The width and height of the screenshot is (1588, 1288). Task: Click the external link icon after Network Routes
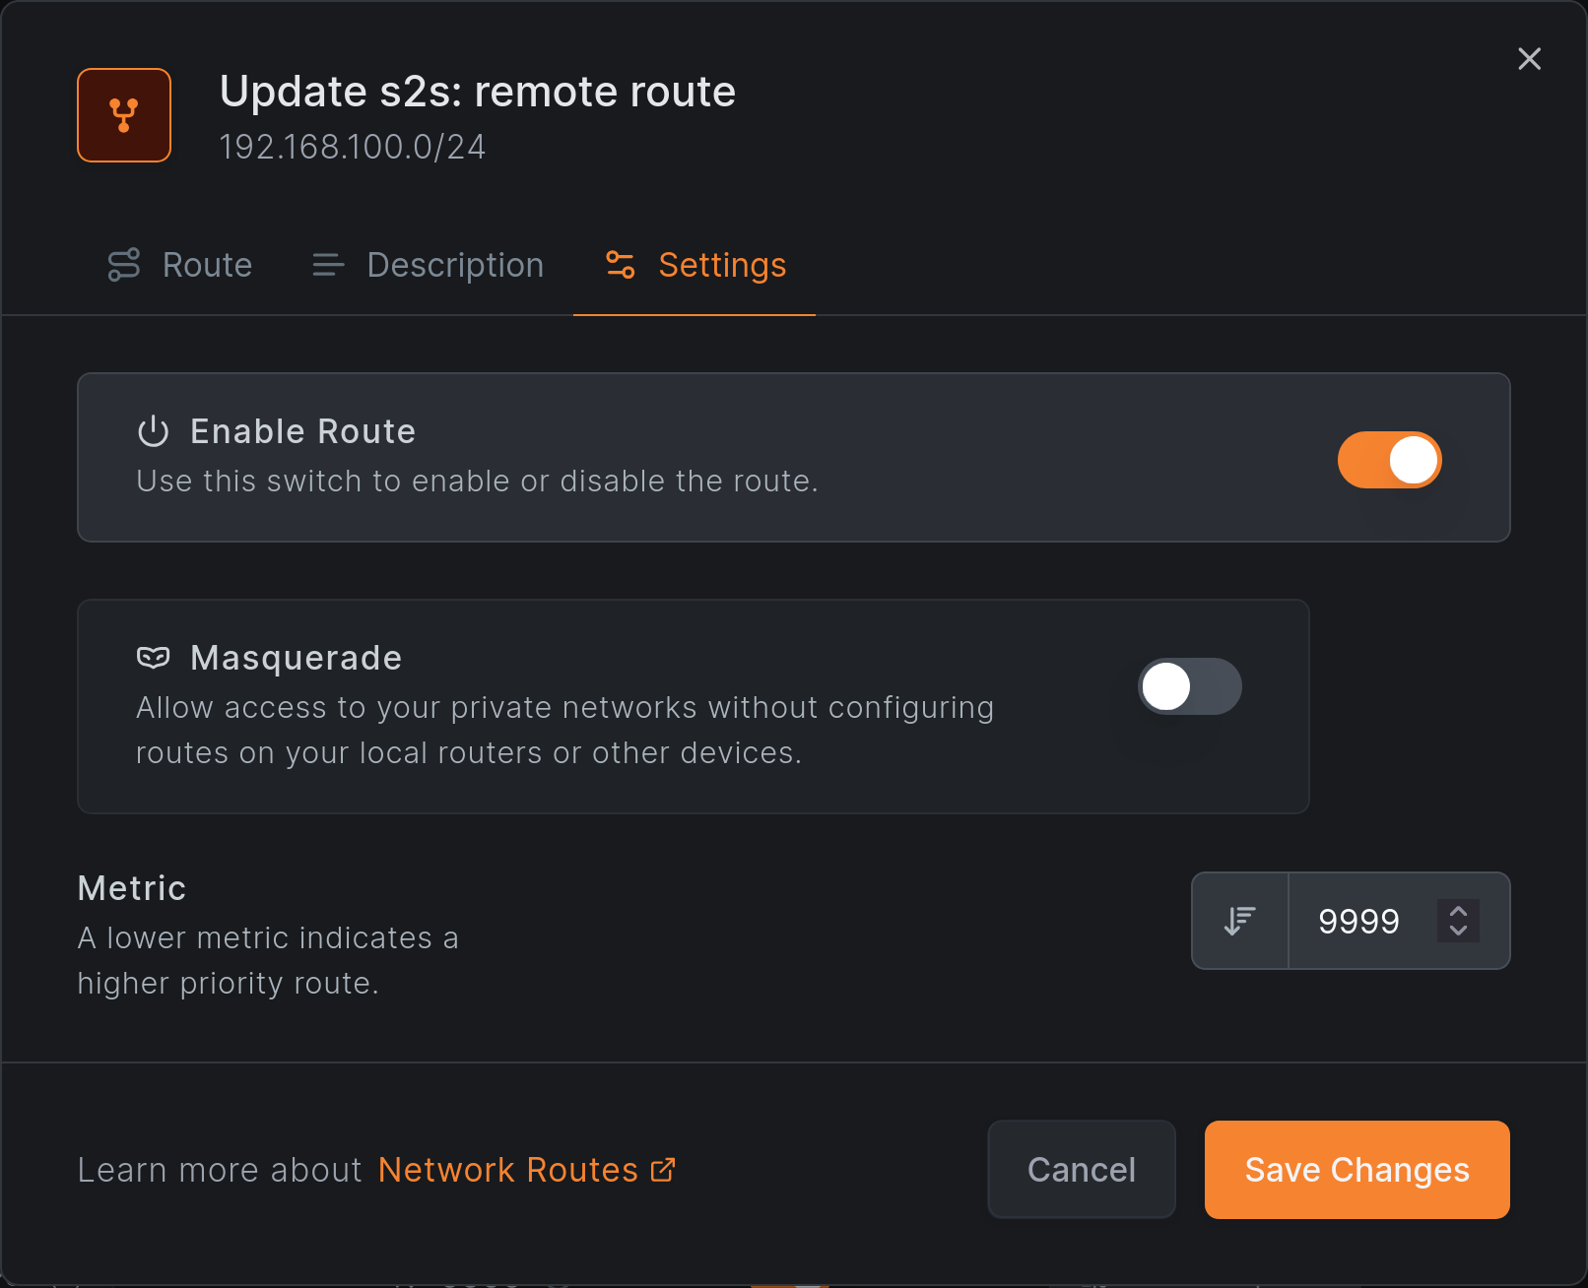tap(662, 1169)
